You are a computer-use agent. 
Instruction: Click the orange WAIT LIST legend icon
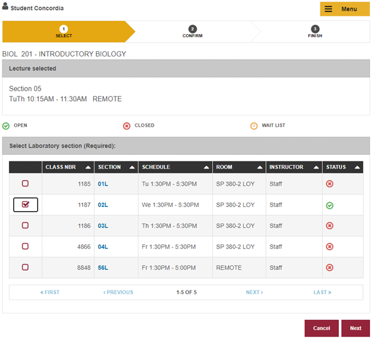254,126
